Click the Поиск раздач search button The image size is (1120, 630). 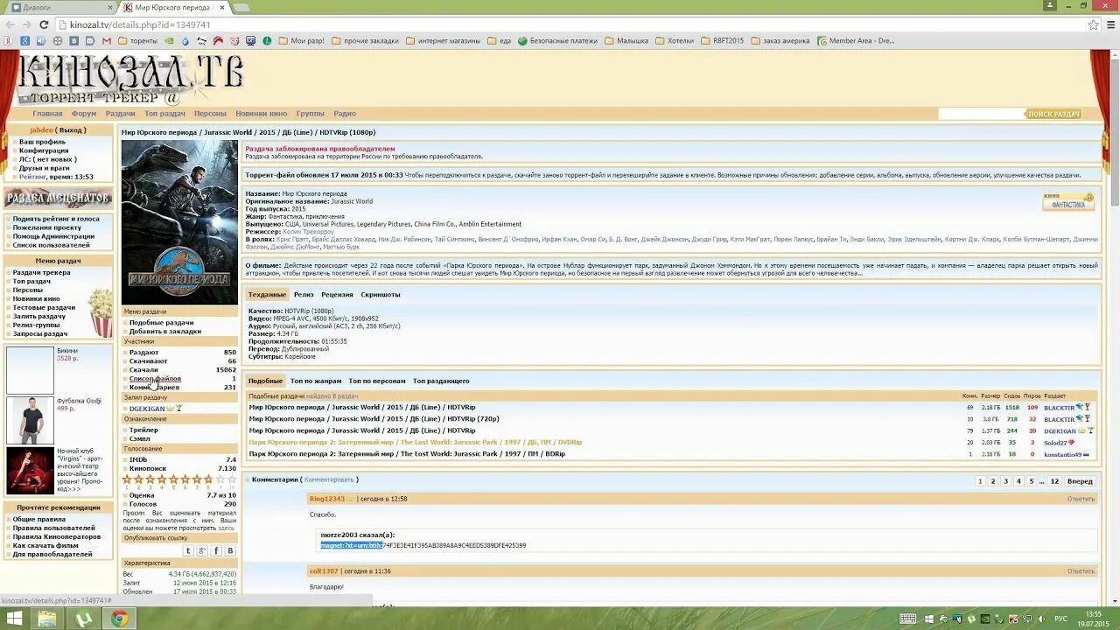pyautogui.click(x=1053, y=114)
